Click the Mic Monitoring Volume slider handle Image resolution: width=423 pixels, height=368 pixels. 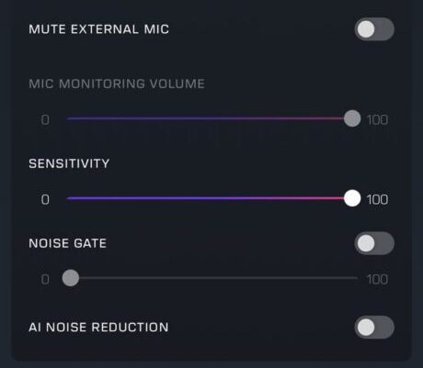coord(352,118)
